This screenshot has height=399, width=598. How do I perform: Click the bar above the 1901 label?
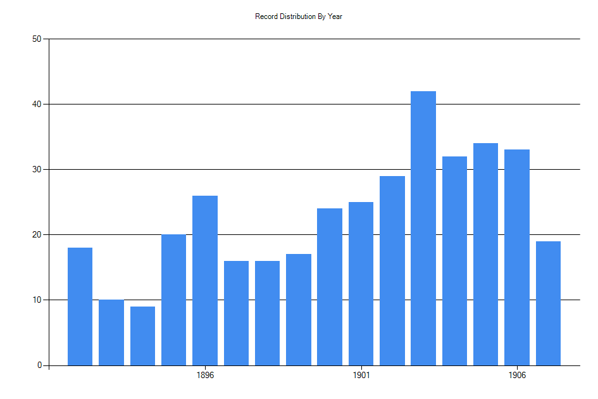point(361,284)
